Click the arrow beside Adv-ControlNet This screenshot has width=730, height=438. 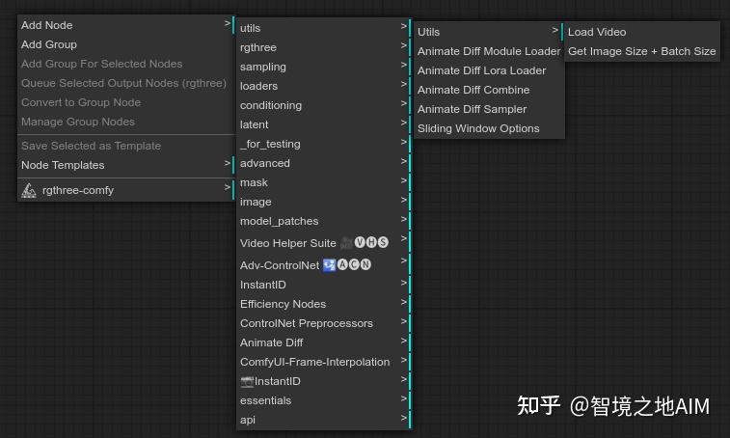(404, 260)
